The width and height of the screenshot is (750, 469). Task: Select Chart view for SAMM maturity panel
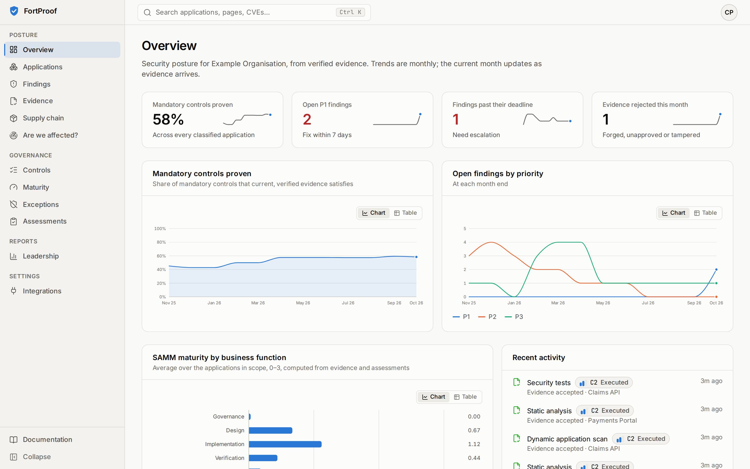point(434,397)
